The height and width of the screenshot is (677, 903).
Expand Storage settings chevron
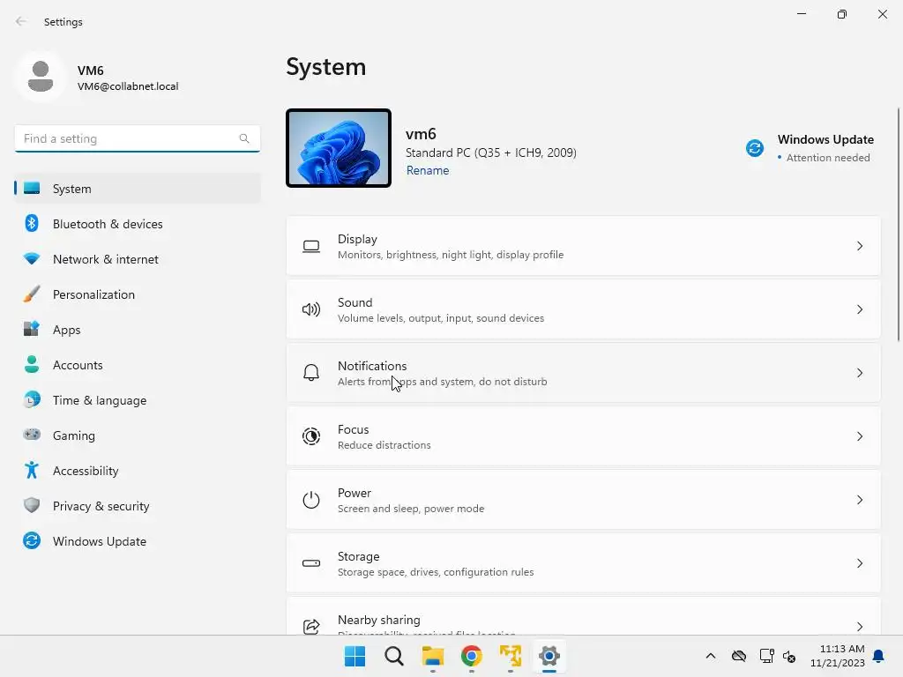click(859, 563)
